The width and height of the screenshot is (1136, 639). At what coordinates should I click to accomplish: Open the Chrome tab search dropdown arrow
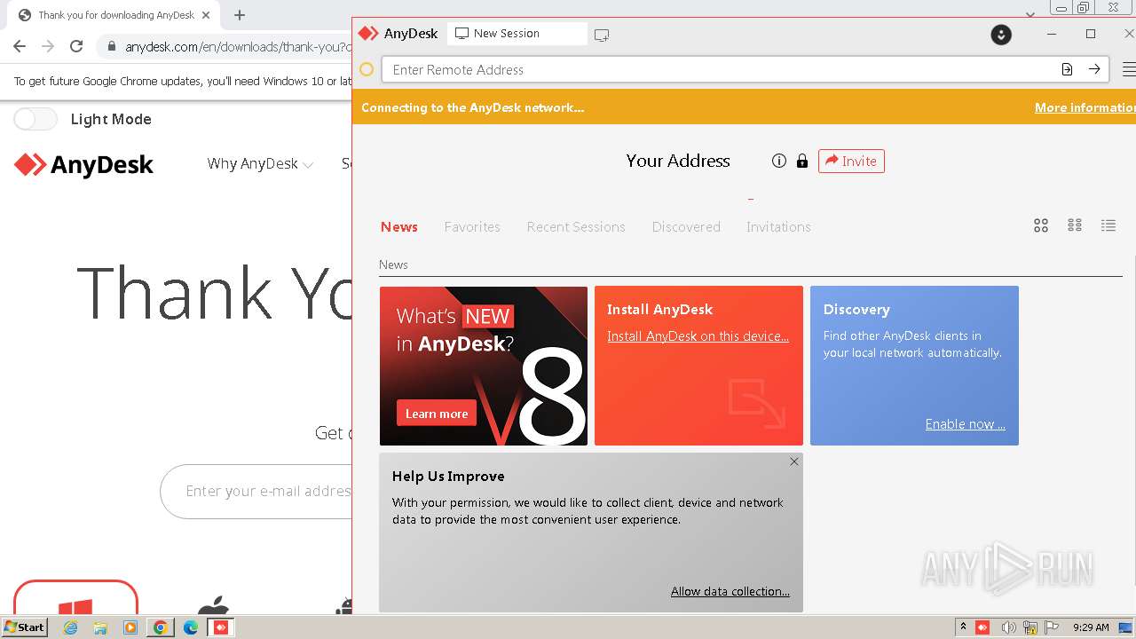click(x=1029, y=15)
